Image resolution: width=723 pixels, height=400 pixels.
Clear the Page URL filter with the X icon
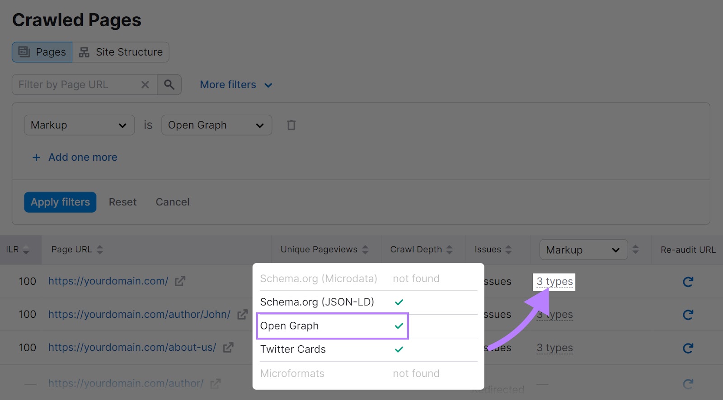click(x=145, y=84)
